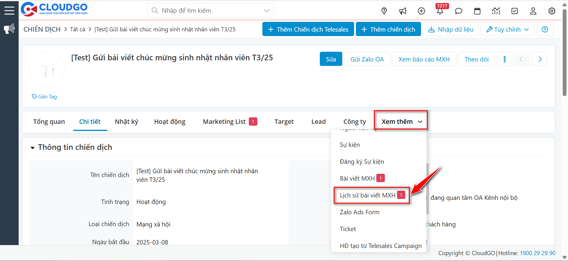The width and height of the screenshot is (568, 261).
Task: Switch to the Tổng quan tab
Action: 49,121
